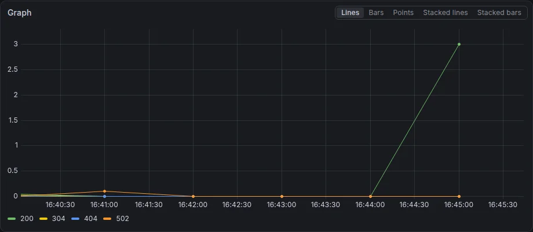Image resolution: width=533 pixels, height=232 pixels.
Task: Click the orange 502 peak point at 16:41:00
Action: (x=104, y=192)
